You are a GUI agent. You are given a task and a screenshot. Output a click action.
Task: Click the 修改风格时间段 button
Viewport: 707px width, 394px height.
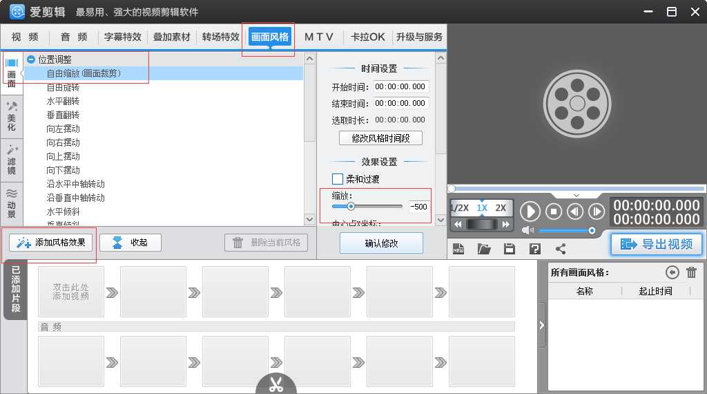(380, 138)
